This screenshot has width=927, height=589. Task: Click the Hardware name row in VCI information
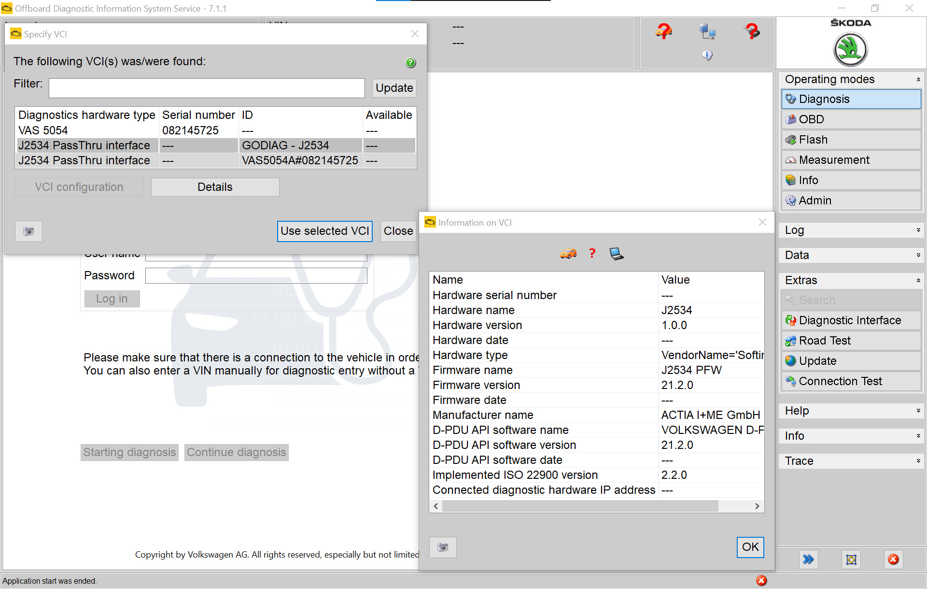pos(597,310)
